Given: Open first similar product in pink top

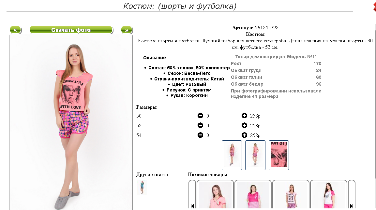Looking at the screenshot, I should tap(215, 195).
